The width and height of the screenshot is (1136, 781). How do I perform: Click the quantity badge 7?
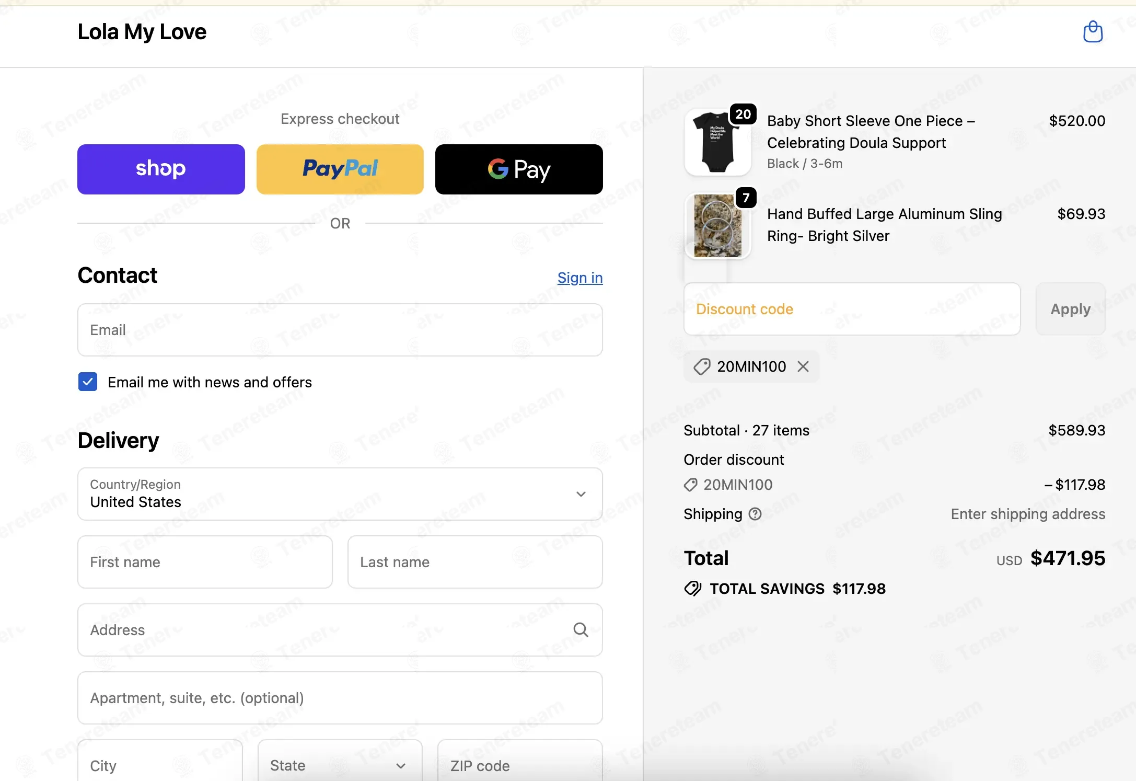pyautogui.click(x=746, y=198)
